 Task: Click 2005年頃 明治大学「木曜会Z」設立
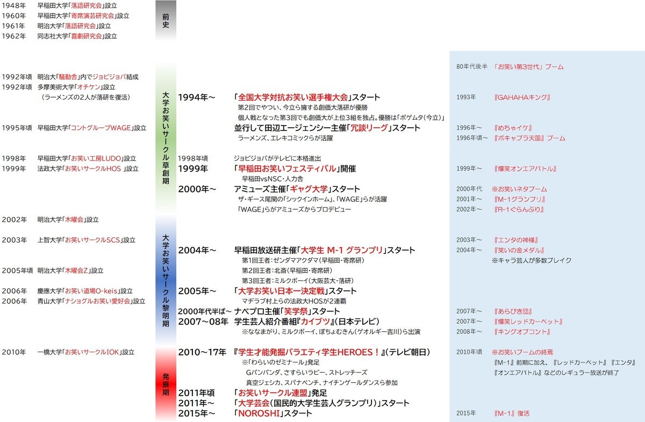tap(53, 271)
